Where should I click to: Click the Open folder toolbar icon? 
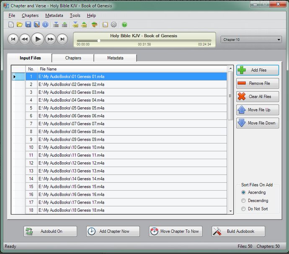click(x=19, y=25)
